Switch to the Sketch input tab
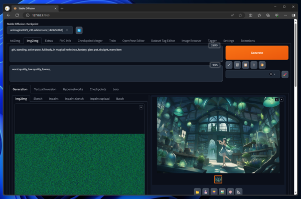 pos(38,99)
